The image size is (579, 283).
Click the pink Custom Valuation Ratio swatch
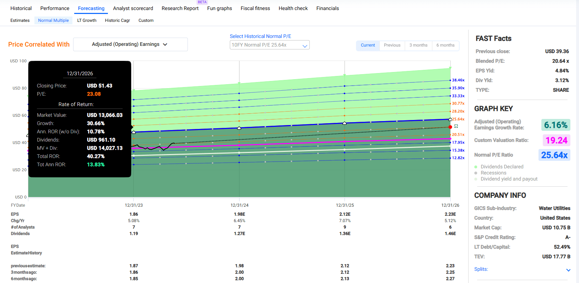[556, 140]
